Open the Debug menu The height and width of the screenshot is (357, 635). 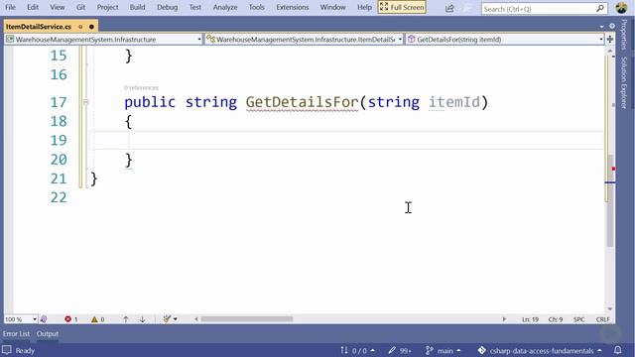coord(167,7)
